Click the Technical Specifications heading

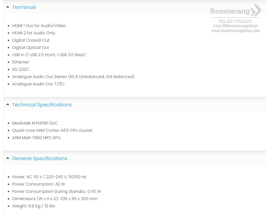[x=42, y=105]
